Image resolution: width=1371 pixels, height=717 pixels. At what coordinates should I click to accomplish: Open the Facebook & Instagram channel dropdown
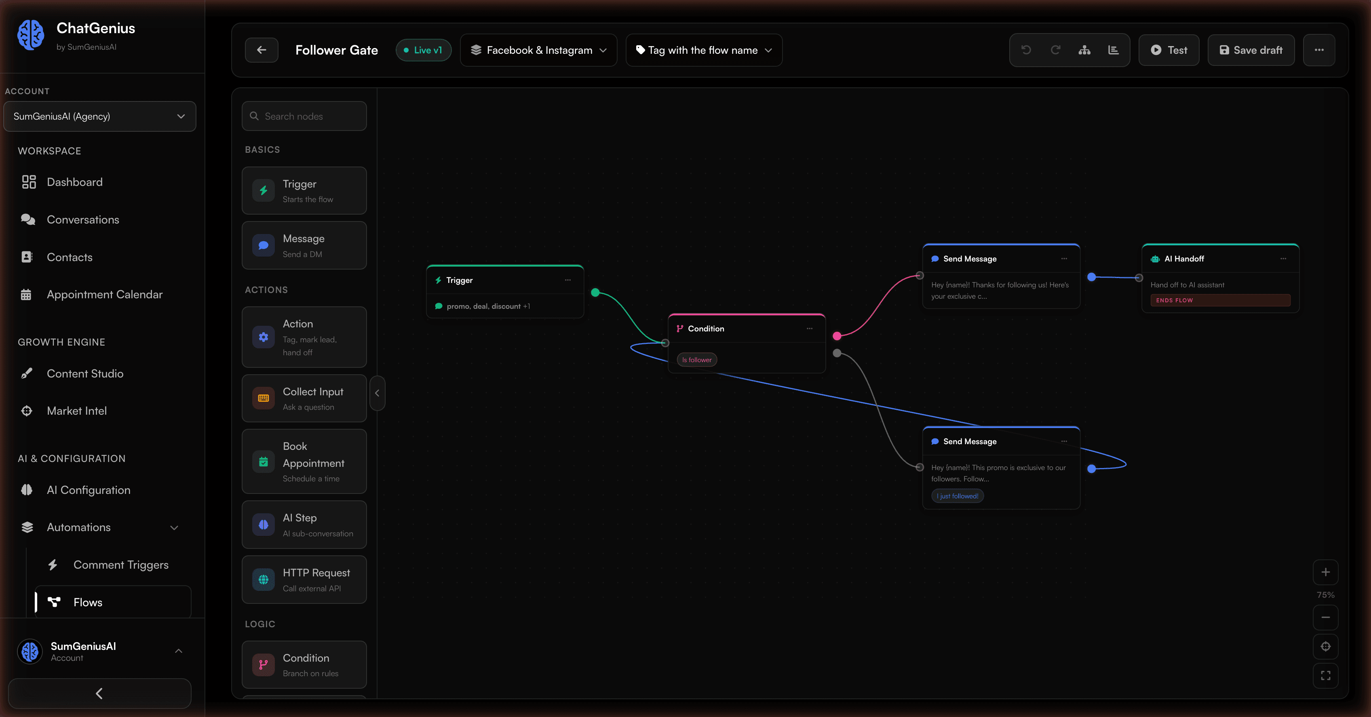click(x=539, y=50)
